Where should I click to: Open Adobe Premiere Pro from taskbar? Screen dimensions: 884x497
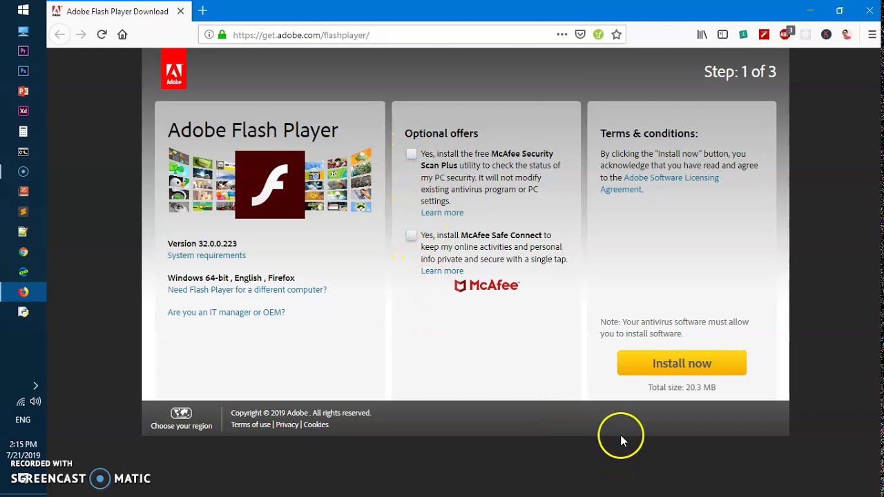coord(23,51)
